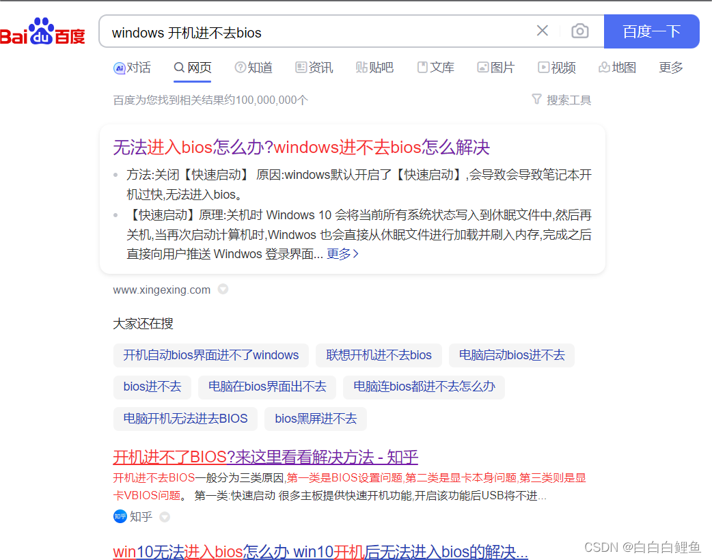Click the www.xingexing.com source link
Image resolution: width=712 pixels, height=560 pixels.
point(162,290)
